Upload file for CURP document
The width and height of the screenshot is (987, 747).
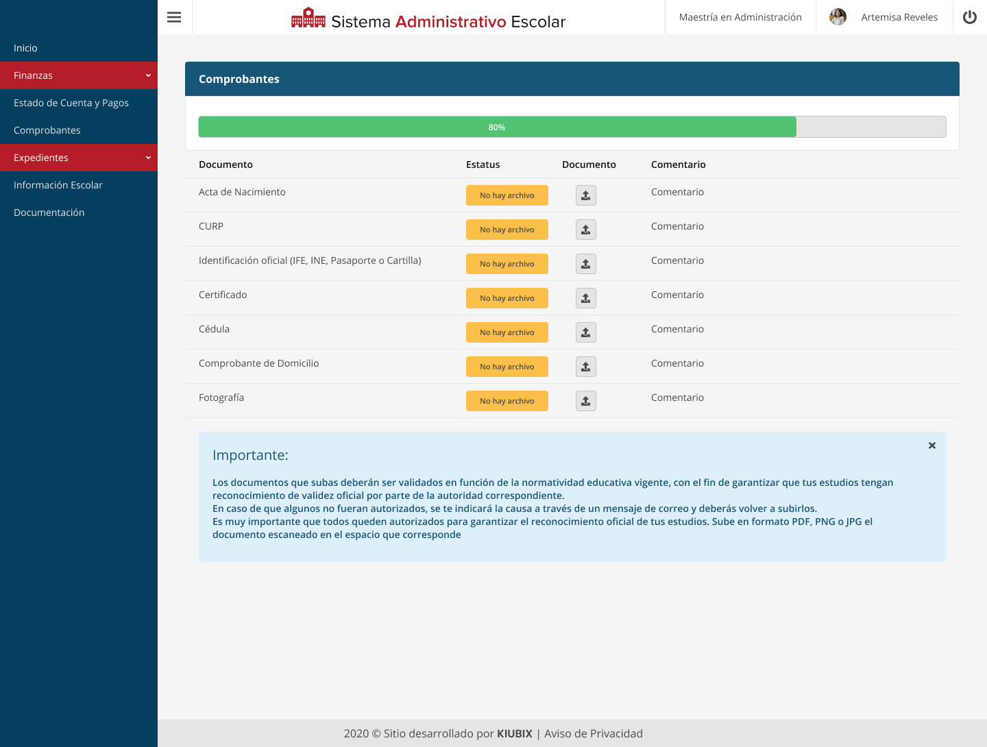(585, 230)
